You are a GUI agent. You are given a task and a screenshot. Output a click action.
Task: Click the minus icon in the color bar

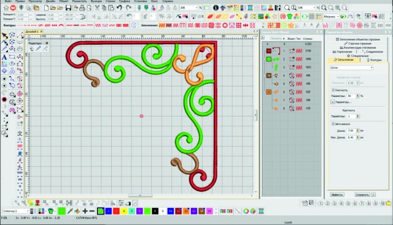point(91,212)
